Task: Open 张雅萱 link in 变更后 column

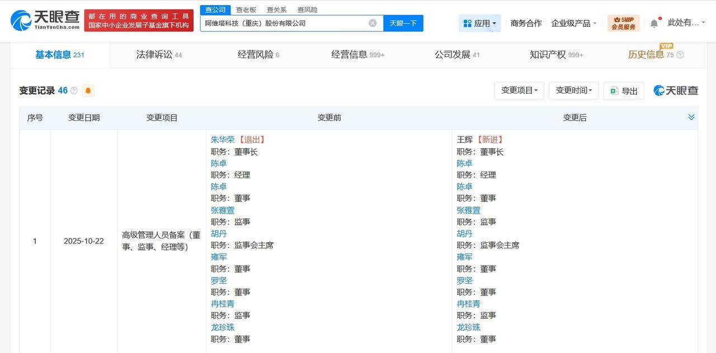Action: tap(469, 210)
